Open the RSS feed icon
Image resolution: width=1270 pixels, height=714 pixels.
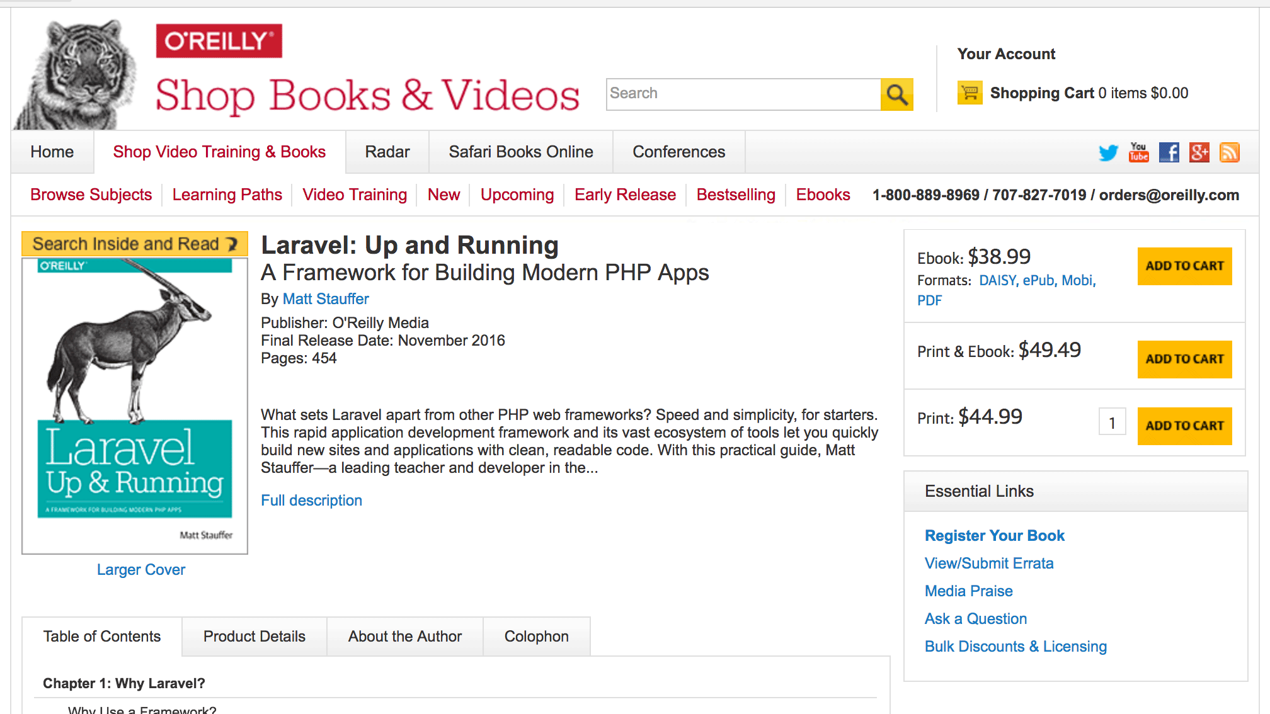point(1229,152)
